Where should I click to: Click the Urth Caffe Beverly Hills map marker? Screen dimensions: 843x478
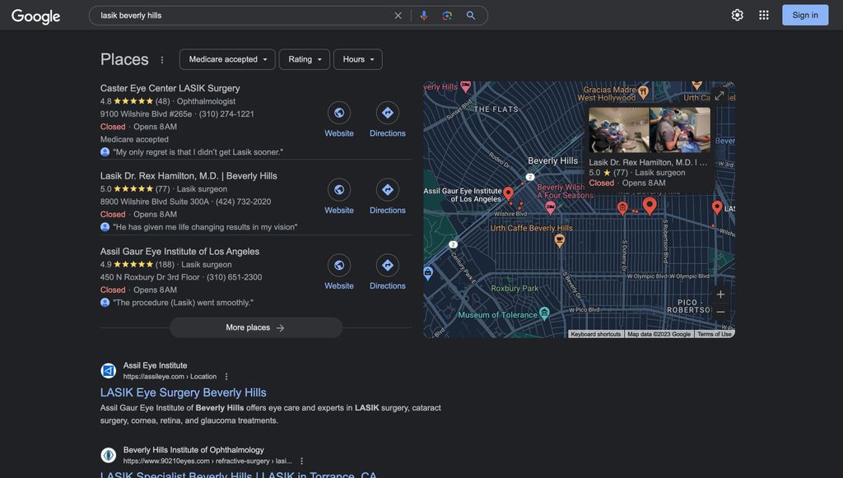(560, 240)
